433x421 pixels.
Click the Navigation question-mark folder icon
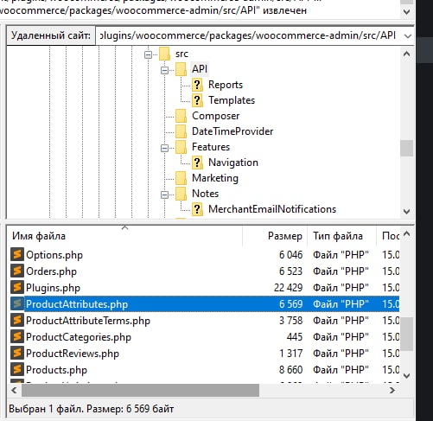(x=197, y=163)
